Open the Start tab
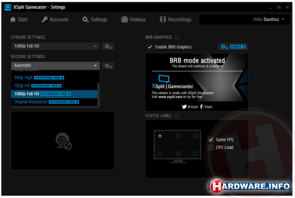 coord(19,19)
